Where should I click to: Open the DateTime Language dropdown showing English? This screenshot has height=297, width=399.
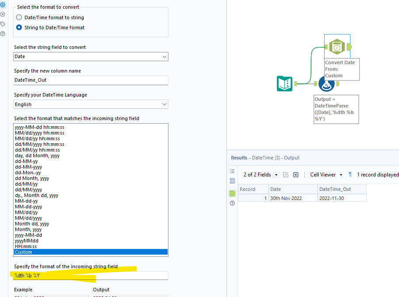[91, 104]
